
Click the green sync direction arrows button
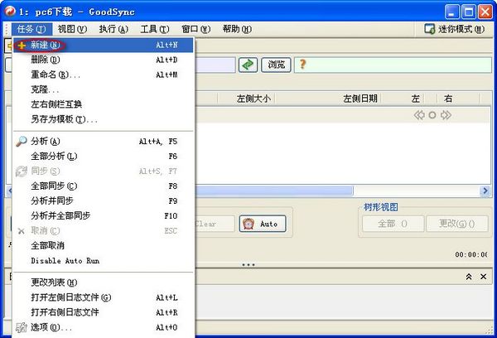point(248,65)
